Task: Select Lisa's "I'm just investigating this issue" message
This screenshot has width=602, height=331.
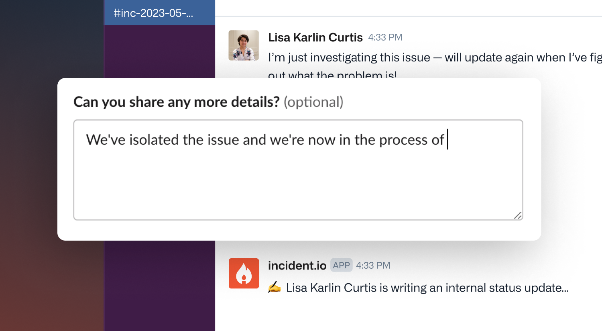Action: coord(435,65)
